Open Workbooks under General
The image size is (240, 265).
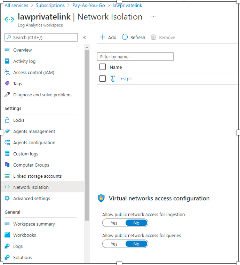click(x=24, y=235)
